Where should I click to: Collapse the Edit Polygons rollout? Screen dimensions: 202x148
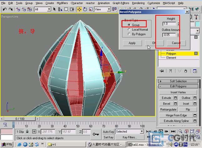pos(178,86)
